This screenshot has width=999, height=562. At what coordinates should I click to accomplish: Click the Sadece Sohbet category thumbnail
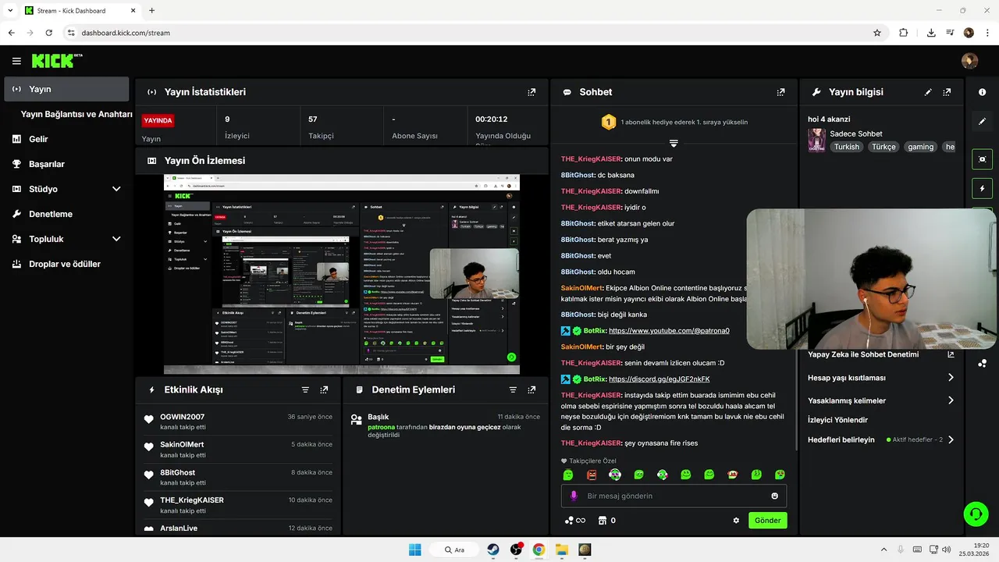816,140
